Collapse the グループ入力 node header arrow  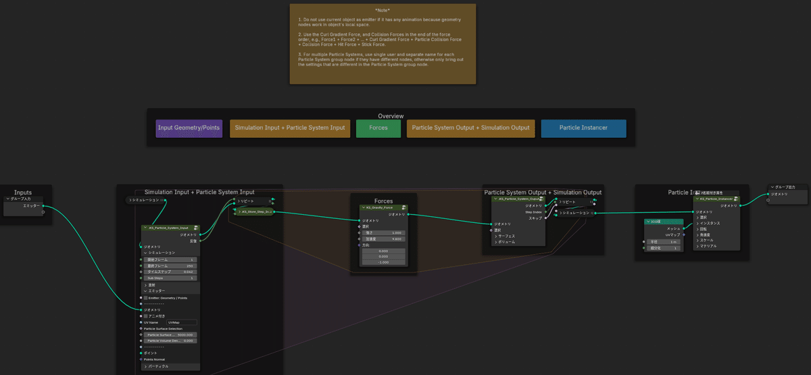[7, 199]
